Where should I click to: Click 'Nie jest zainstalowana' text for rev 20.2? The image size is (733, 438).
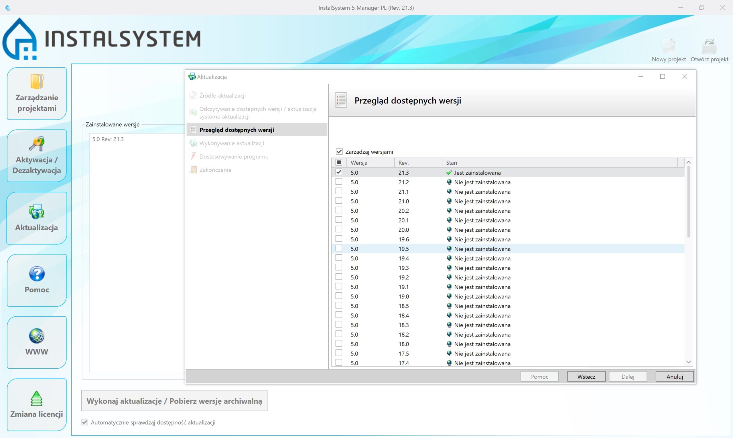pyautogui.click(x=482, y=211)
